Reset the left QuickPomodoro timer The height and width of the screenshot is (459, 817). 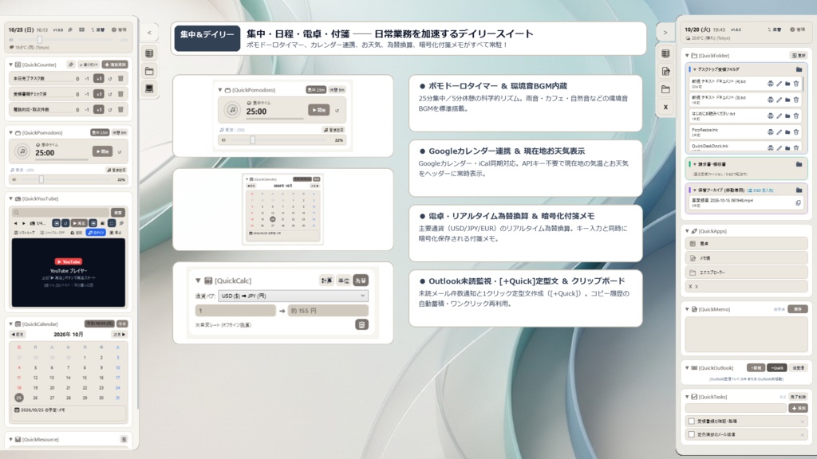pyautogui.click(x=120, y=152)
